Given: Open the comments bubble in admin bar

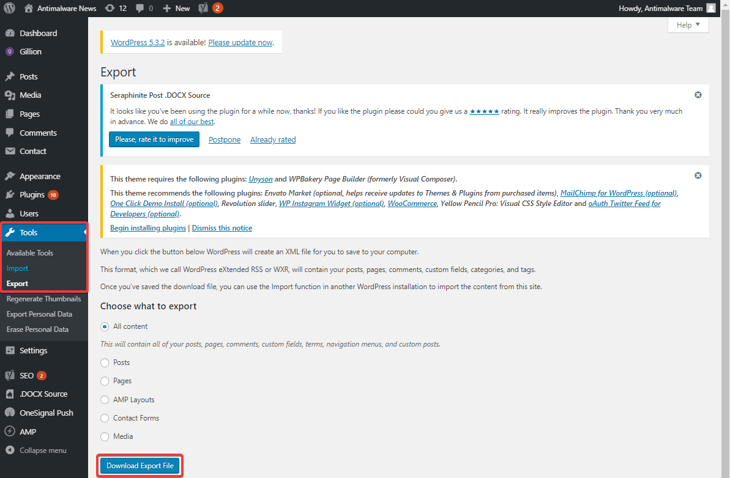Looking at the screenshot, I should 140,8.
